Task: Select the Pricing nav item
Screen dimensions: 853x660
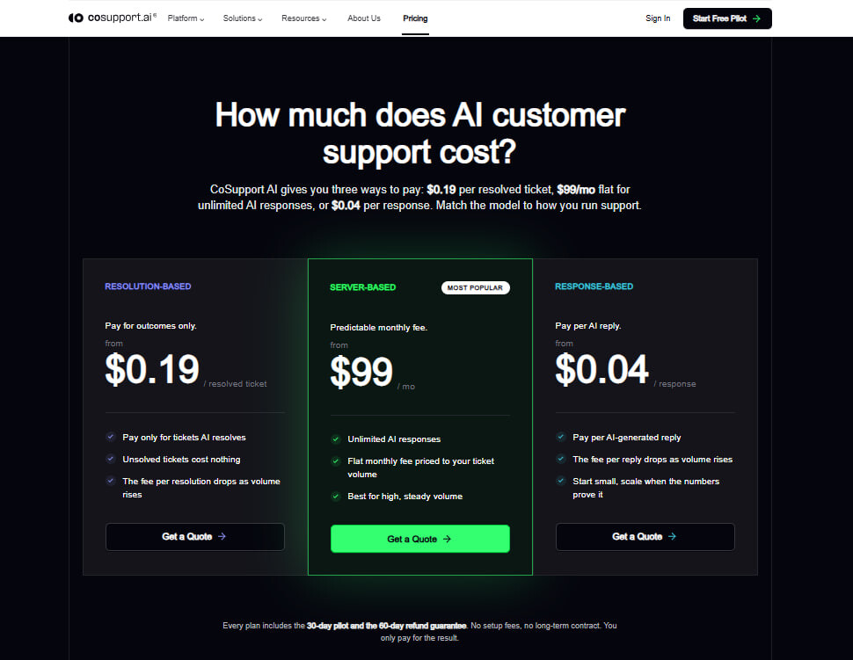Action: [415, 18]
